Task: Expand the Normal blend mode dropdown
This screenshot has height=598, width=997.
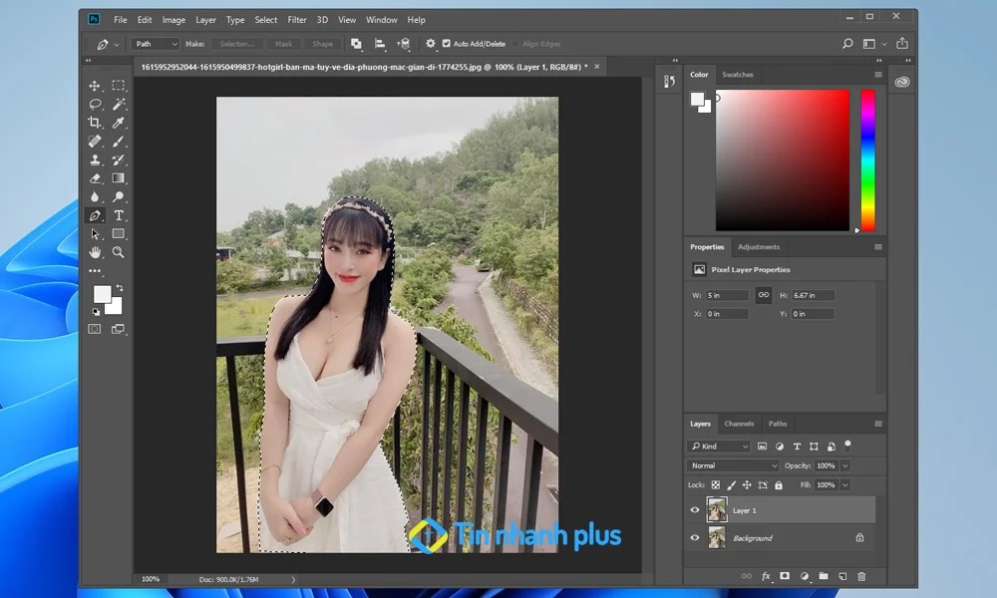Action: (x=734, y=465)
